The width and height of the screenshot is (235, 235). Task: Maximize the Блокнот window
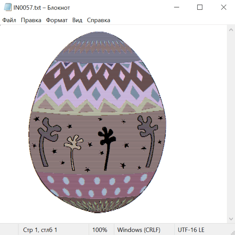[x=200, y=7]
